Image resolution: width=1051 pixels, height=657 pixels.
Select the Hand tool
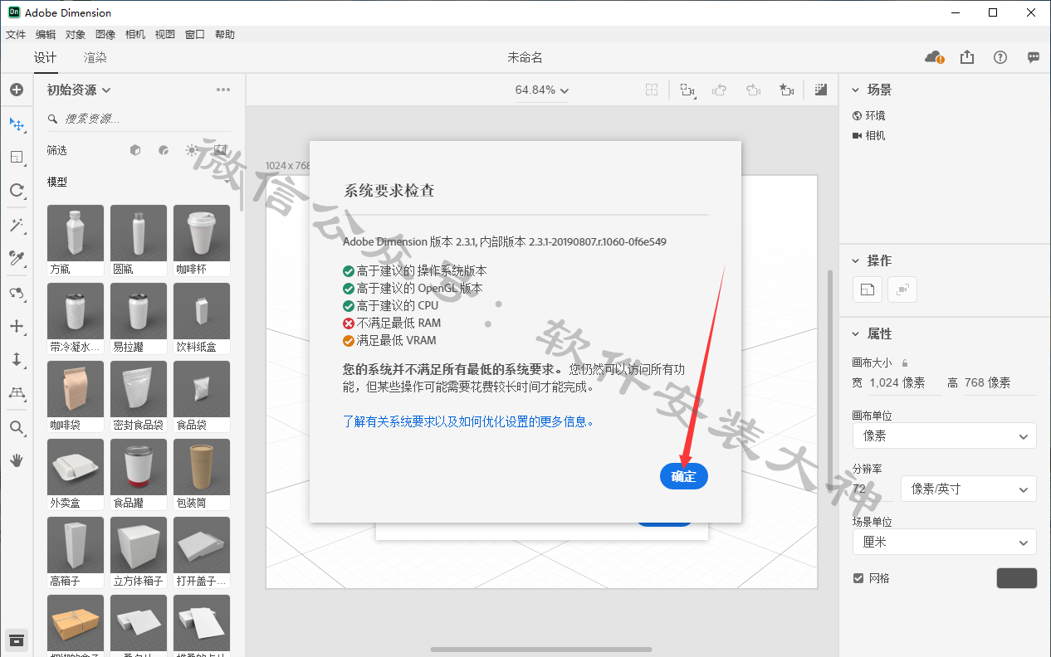click(x=17, y=460)
